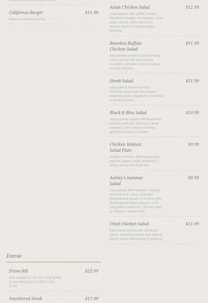Click the $23.99 Prime Rib price
The image size is (208, 303).
(91, 271)
